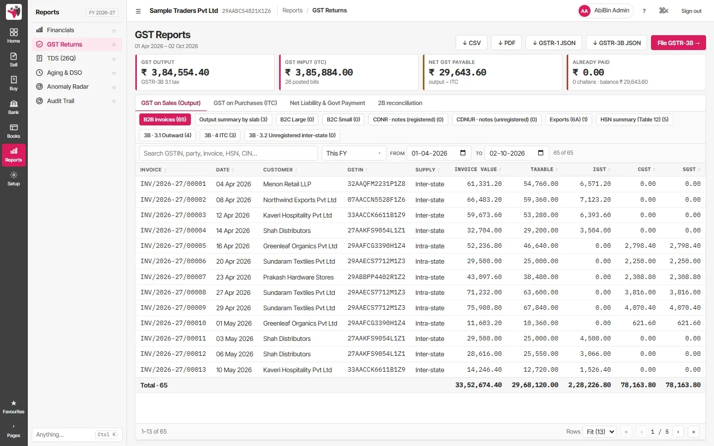Open the command palette ⌘K icon
This screenshot has width=714, height=446.
click(x=664, y=11)
